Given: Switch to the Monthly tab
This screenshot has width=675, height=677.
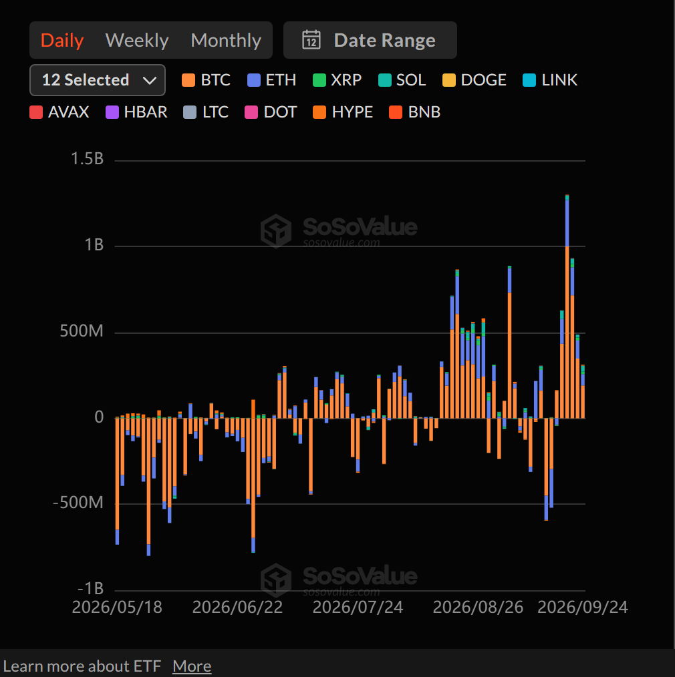Looking at the screenshot, I should 226,40.
